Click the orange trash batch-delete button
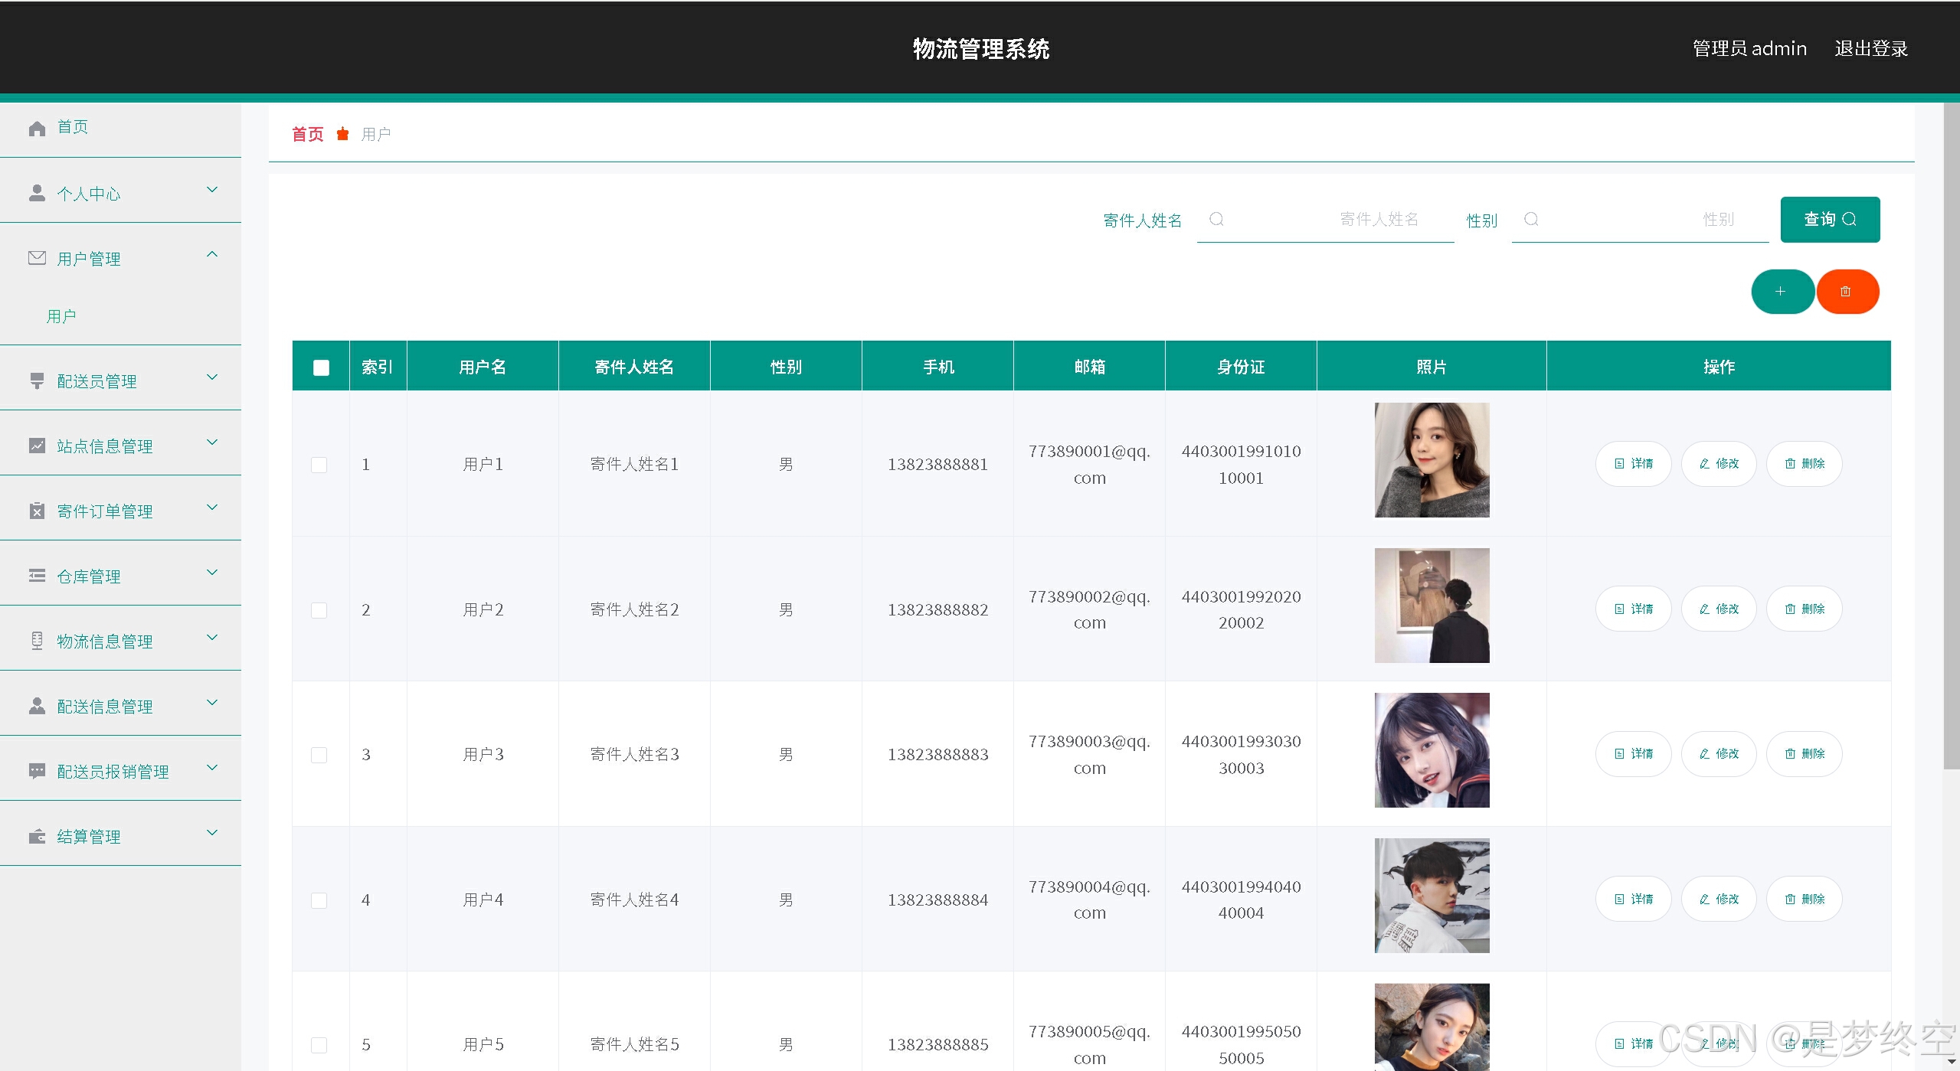The width and height of the screenshot is (1960, 1071). pyautogui.click(x=1846, y=292)
